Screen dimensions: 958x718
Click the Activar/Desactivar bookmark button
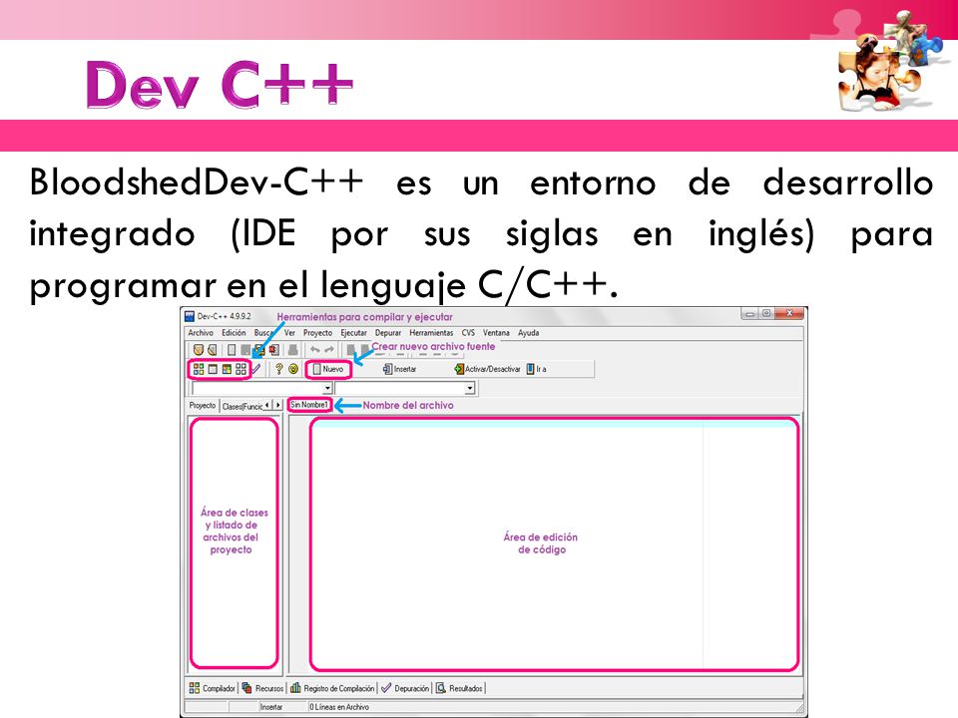pyautogui.click(x=488, y=369)
